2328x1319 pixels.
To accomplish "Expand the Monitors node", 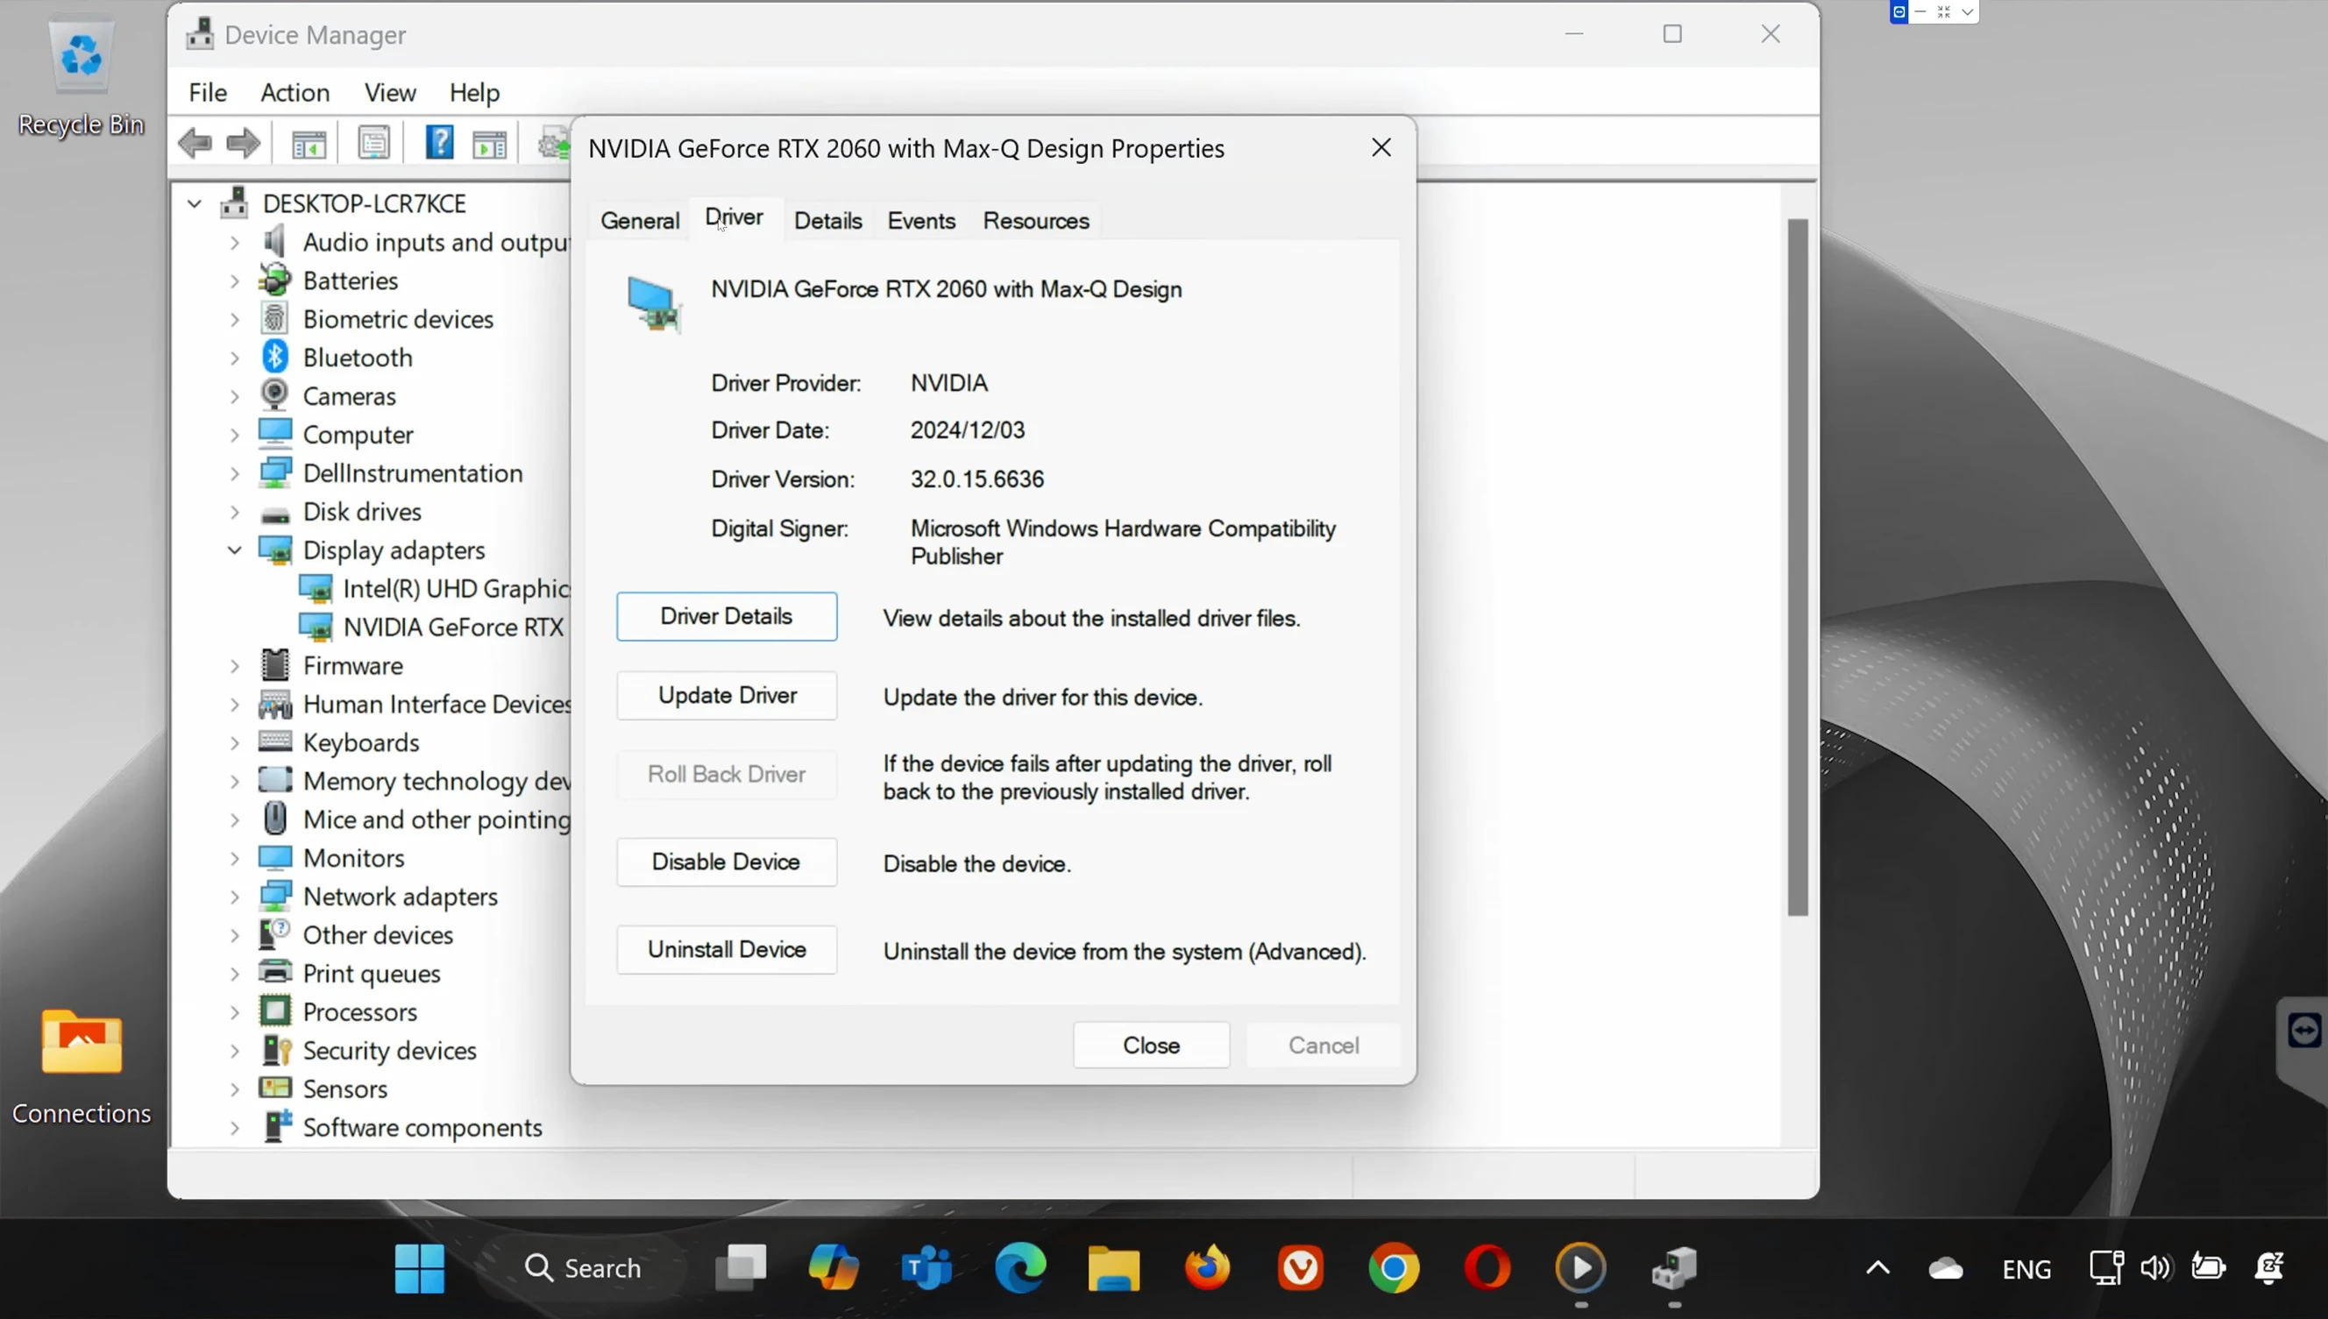I will [x=235, y=857].
